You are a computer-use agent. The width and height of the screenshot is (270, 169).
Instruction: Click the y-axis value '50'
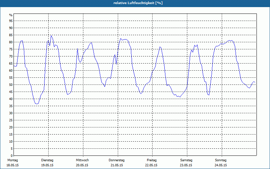[x=11, y=85]
